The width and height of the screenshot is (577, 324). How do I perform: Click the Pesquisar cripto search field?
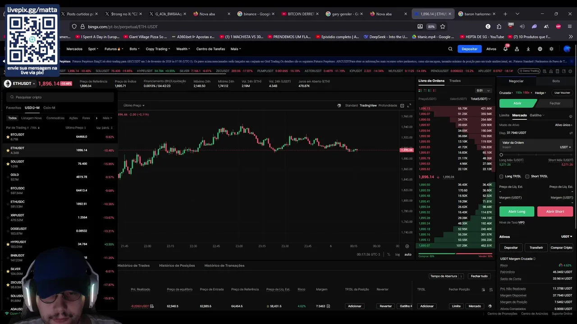[x=60, y=97]
